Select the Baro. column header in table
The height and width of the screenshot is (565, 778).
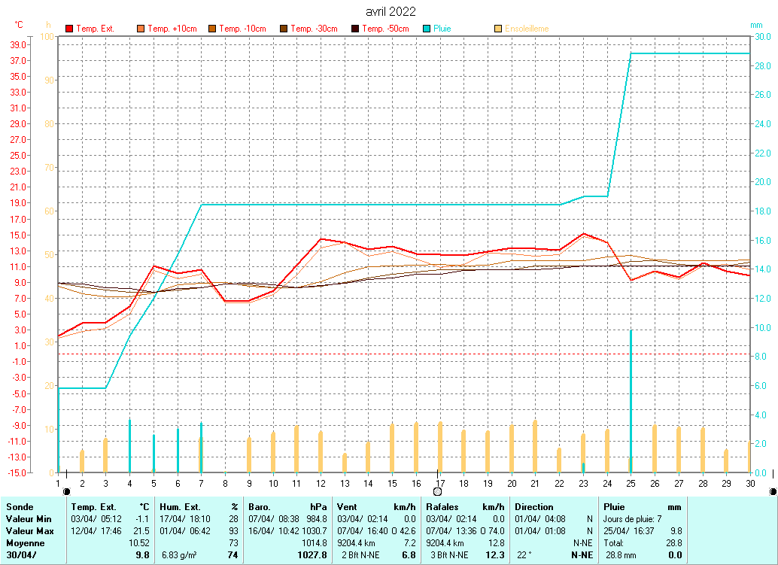tap(260, 507)
